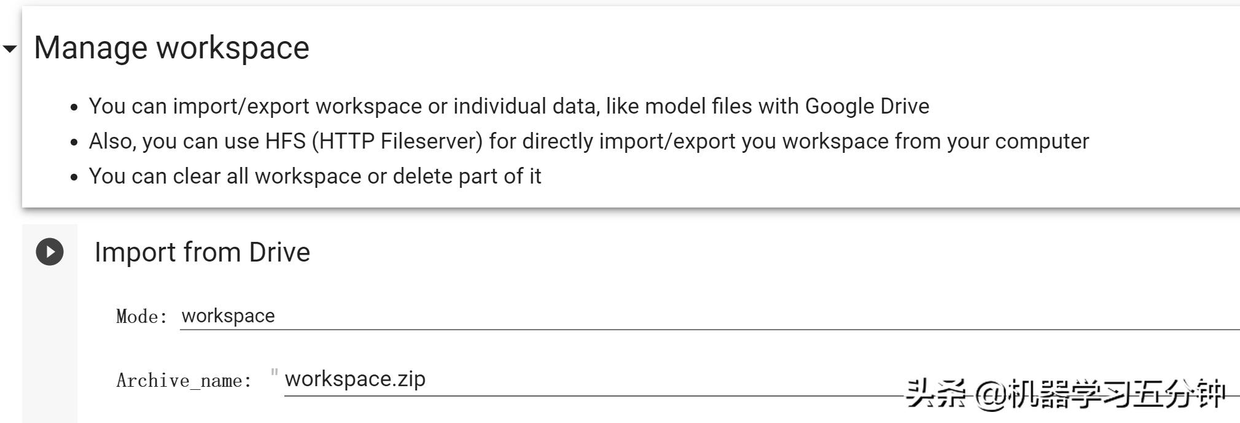Click the bullet dot of the Google Drive line
The image size is (1240, 423).
coord(74,107)
